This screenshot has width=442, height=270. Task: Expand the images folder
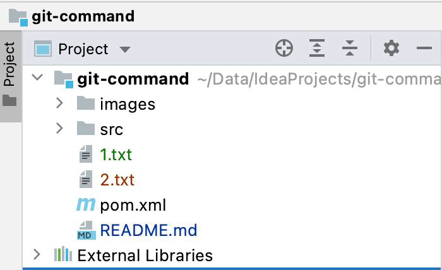(x=59, y=103)
